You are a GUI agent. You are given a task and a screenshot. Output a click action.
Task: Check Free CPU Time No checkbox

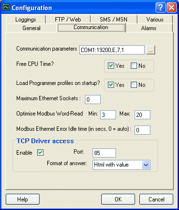(134, 66)
